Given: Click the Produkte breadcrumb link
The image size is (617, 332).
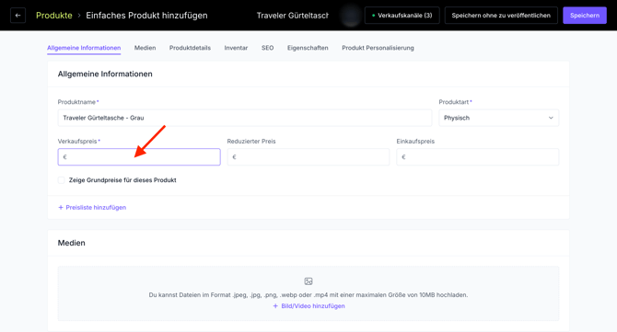Looking at the screenshot, I should (54, 16).
